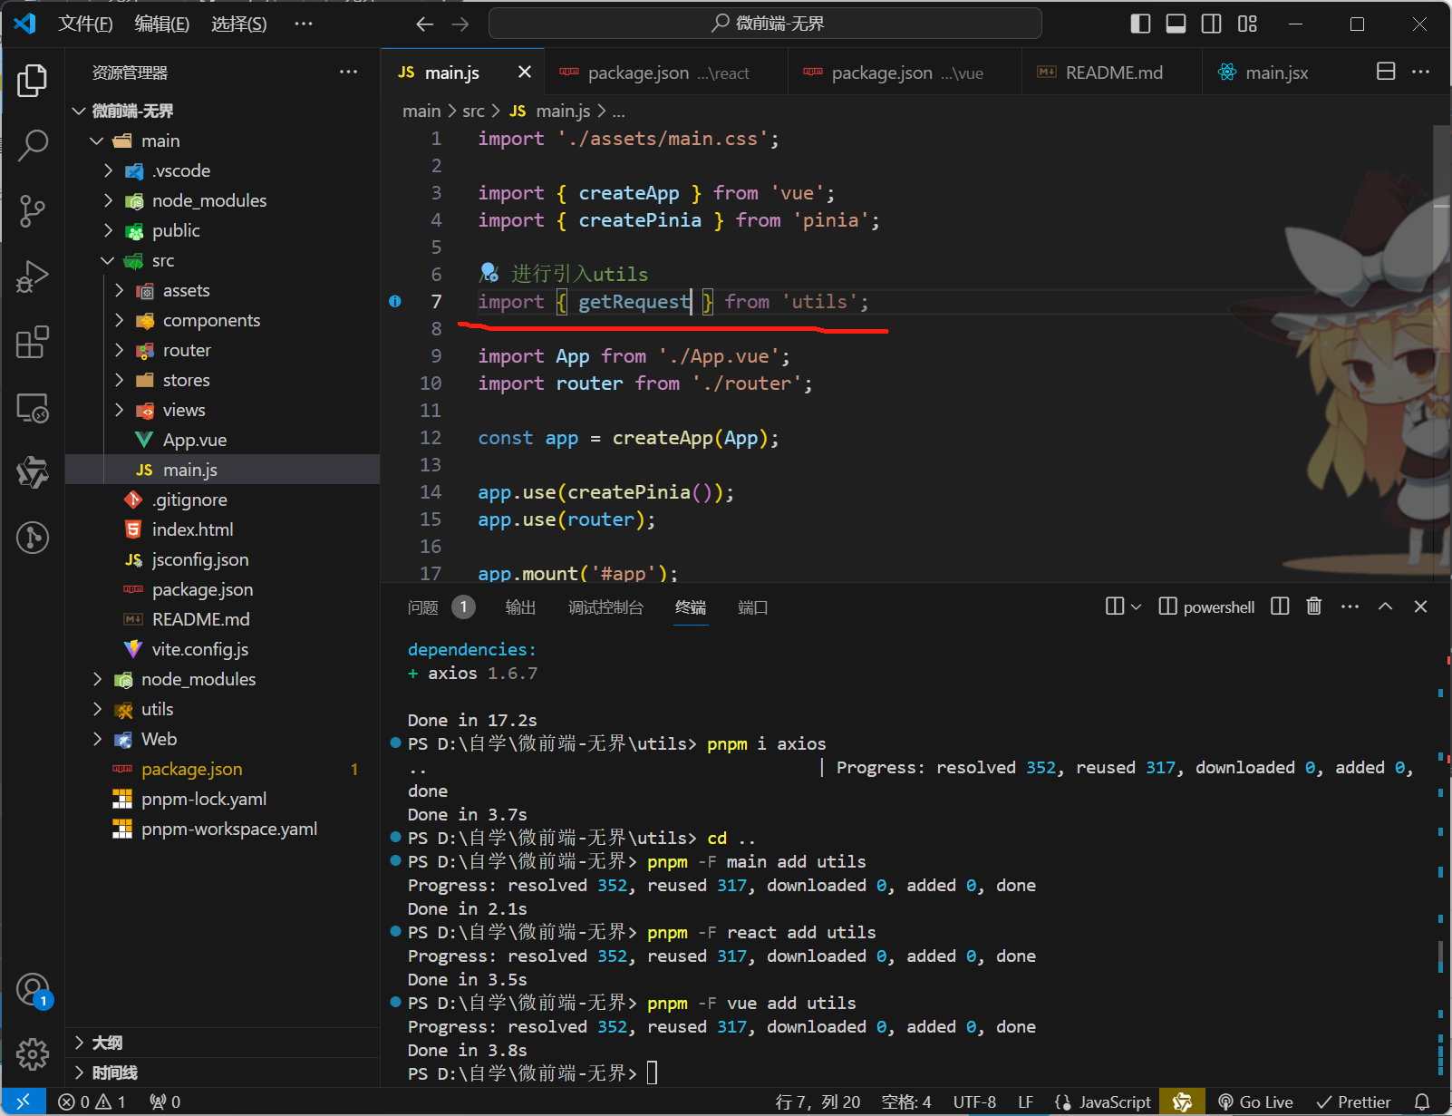Open Source Control view in activity bar
The height and width of the screenshot is (1116, 1452).
(x=33, y=211)
